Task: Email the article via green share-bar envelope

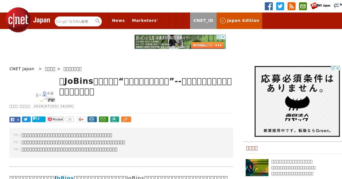Action: (103, 119)
